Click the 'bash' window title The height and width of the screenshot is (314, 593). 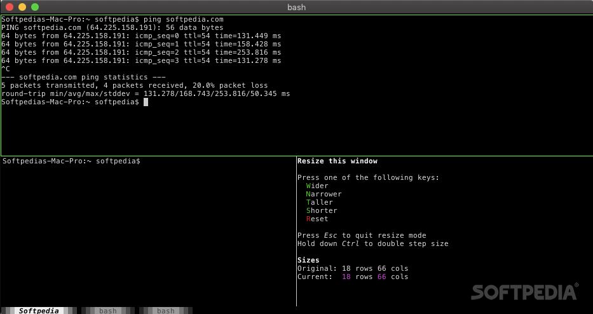(296, 7)
